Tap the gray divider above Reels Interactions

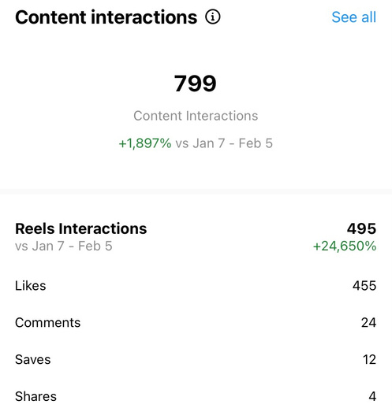[196, 191]
